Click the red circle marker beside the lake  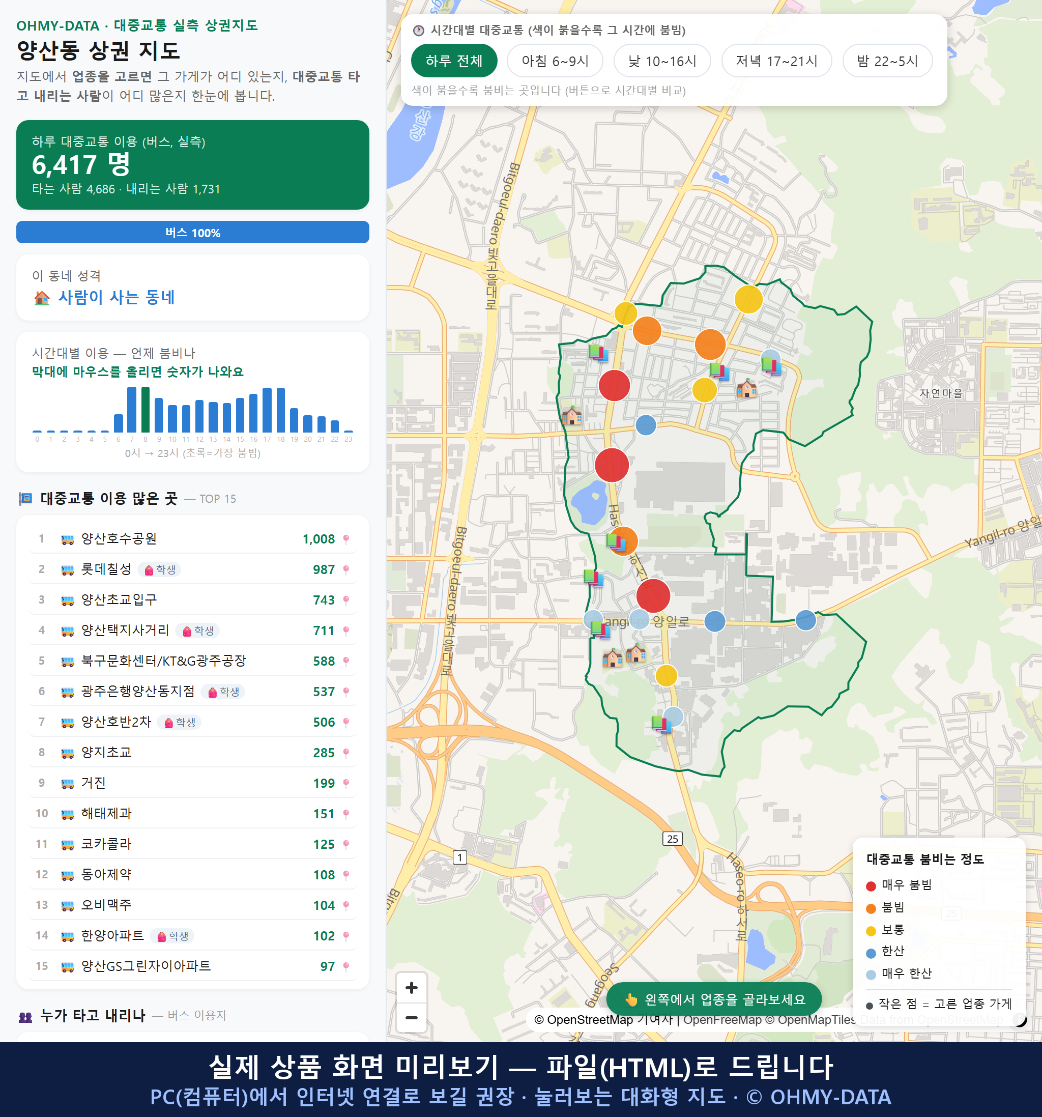[x=611, y=465]
